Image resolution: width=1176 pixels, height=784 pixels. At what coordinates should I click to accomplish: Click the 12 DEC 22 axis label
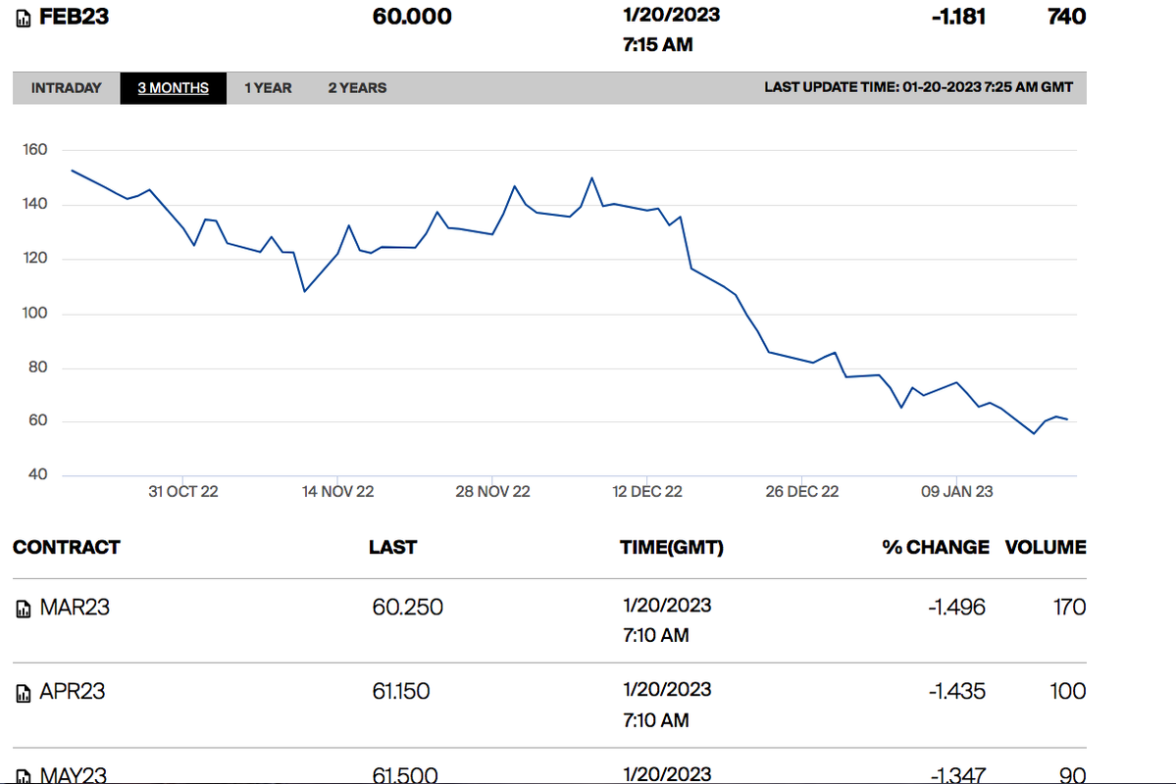[647, 492]
